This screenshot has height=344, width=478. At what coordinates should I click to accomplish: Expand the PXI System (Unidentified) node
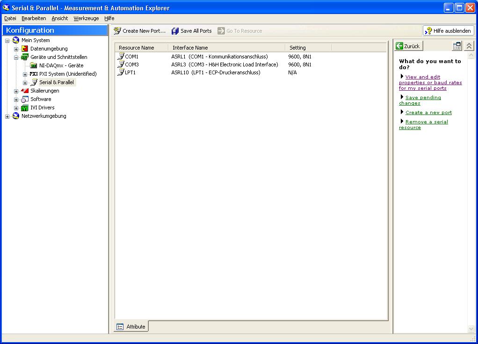point(25,74)
